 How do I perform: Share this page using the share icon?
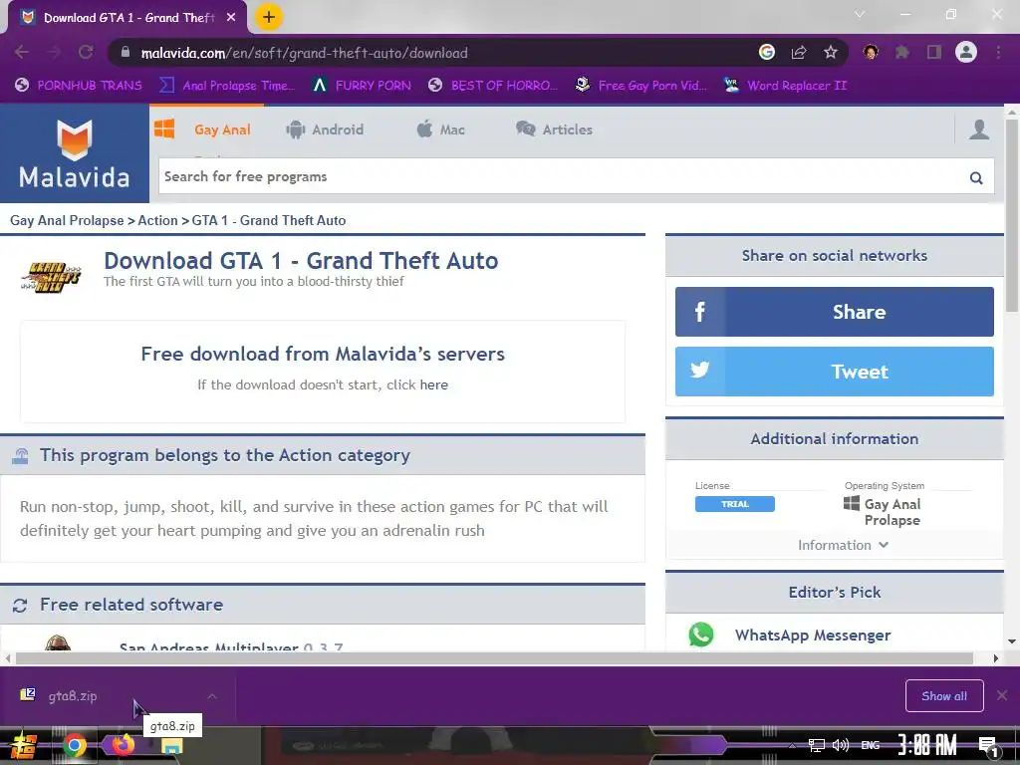pos(799,53)
